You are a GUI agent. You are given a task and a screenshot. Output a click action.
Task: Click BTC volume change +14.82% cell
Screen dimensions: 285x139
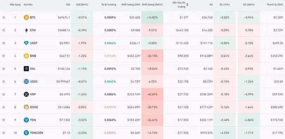[x=152, y=18]
